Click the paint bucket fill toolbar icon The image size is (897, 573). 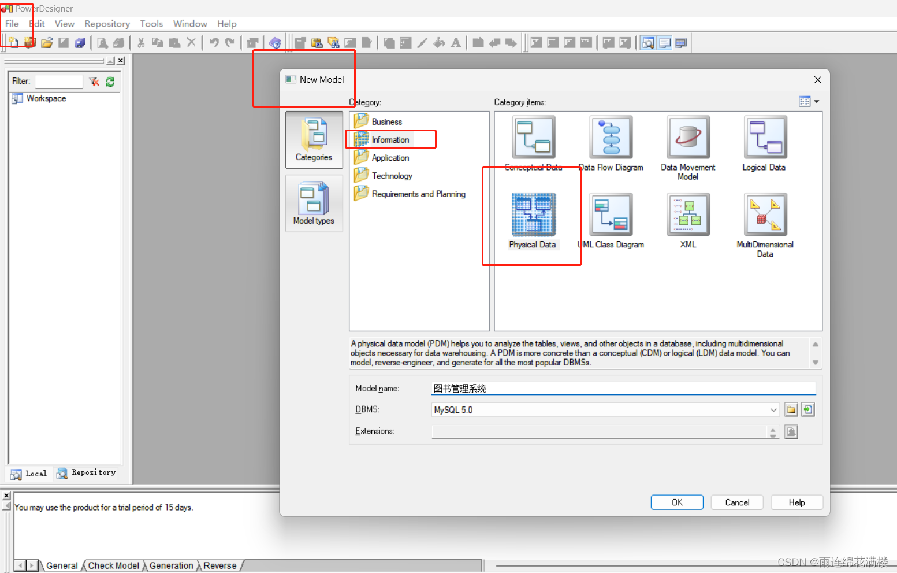[439, 42]
